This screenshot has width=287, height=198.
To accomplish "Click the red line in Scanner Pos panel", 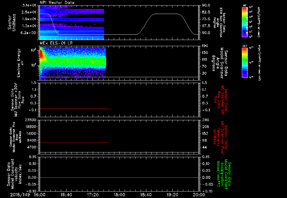I will [x=75, y=142].
